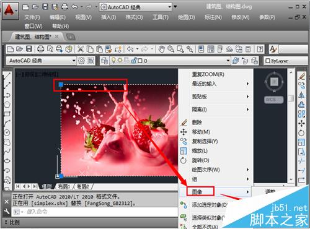
Task: Open the Properties palette icon
Action: coord(201,49)
